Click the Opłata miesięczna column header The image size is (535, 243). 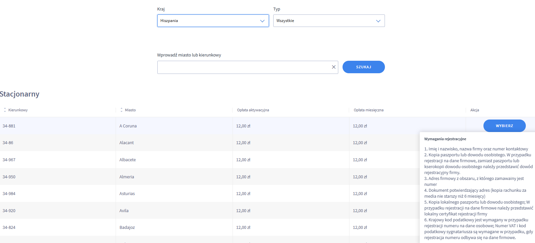click(368, 110)
